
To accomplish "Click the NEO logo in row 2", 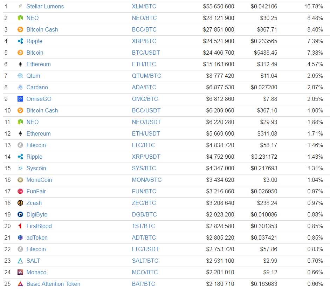I will [x=20, y=18].
